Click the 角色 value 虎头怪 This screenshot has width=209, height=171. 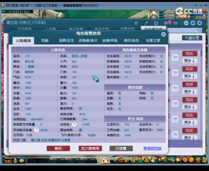pos(29,61)
